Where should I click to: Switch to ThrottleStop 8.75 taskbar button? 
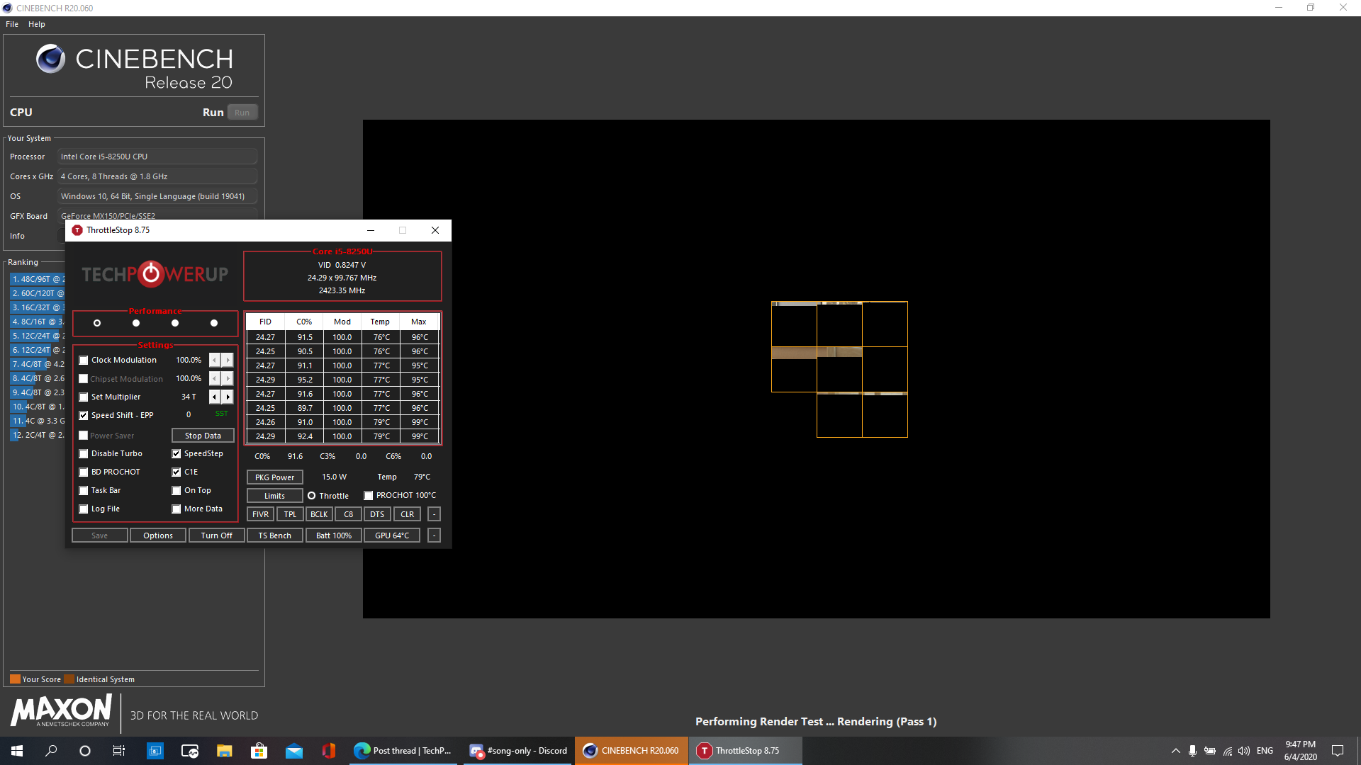pos(746,751)
